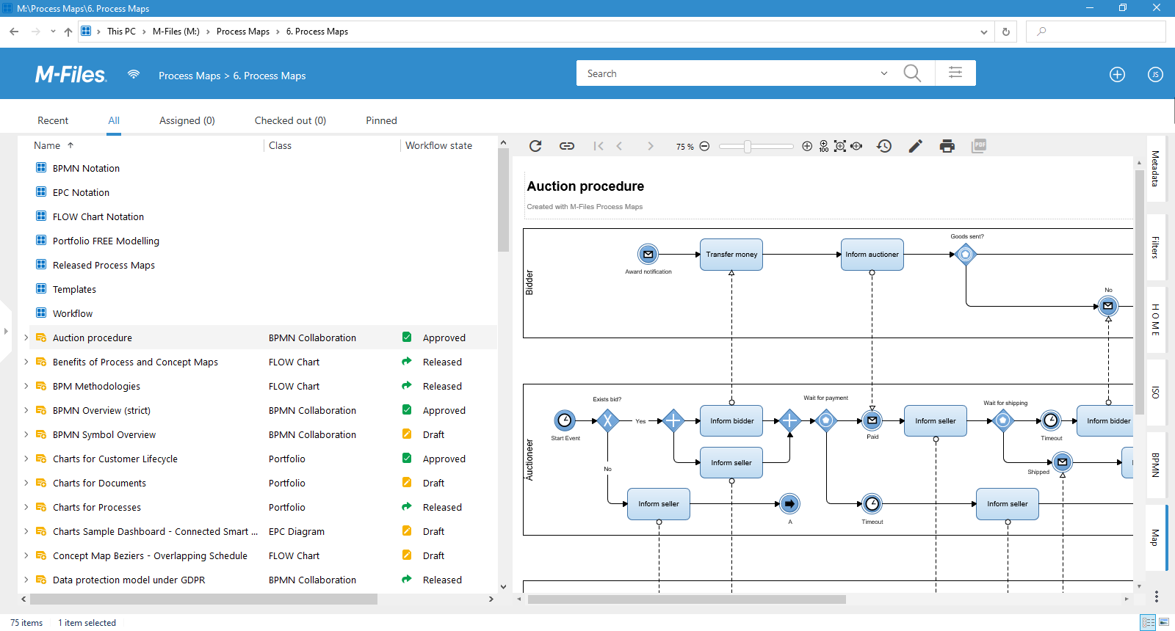The image size is (1175, 631).
Task: Reset zoom to 100 percent
Action: tap(823, 146)
